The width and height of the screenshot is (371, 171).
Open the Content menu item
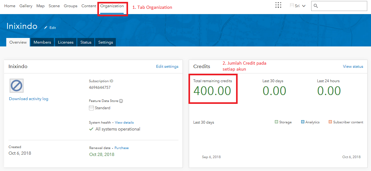[89, 6]
